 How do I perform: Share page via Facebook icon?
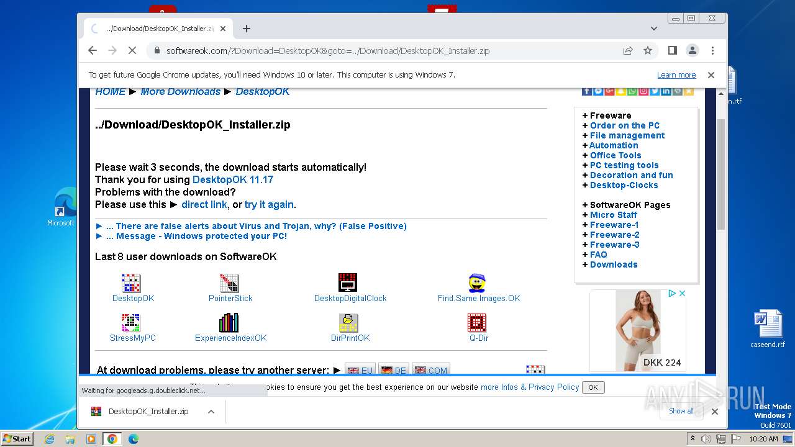tap(587, 91)
